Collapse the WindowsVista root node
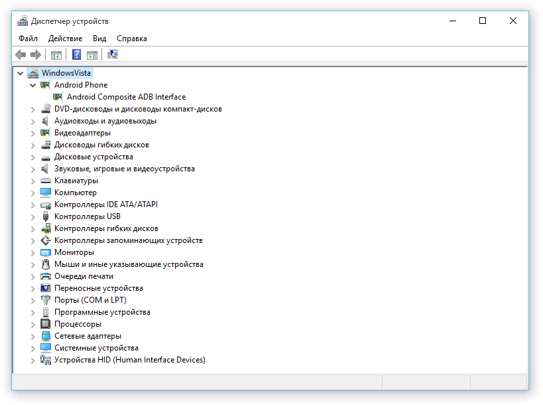Screen dimensions: 543x405 pyautogui.click(x=20, y=73)
